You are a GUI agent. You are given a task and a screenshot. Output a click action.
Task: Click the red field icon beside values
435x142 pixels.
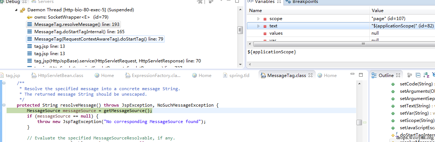tap(265, 33)
